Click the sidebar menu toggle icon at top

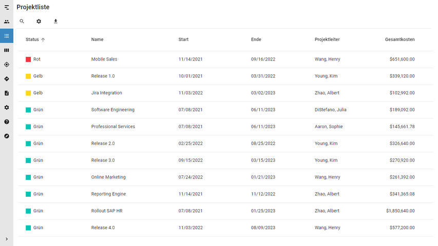[x=7, y=7]
